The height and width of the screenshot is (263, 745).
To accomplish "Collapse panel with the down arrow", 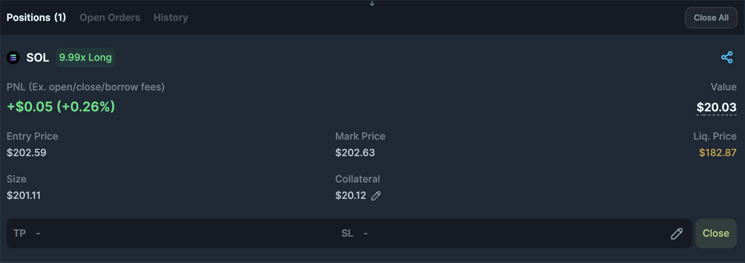I will pyautogui.click(x=372, y=3).
